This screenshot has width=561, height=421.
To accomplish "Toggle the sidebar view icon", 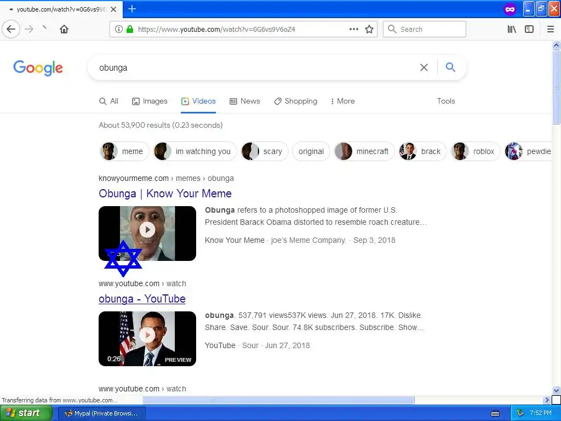I will click(x=529, y=29).
